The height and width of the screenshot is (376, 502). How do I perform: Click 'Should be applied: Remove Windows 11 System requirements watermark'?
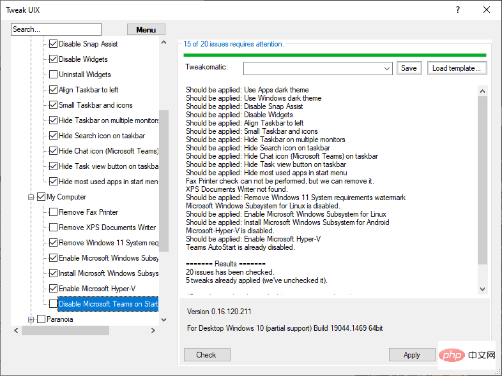pos(296,198)
